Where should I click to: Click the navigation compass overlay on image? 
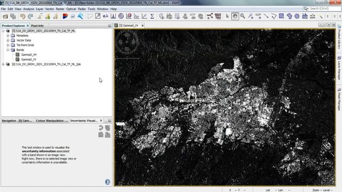(x=127, y=42)
